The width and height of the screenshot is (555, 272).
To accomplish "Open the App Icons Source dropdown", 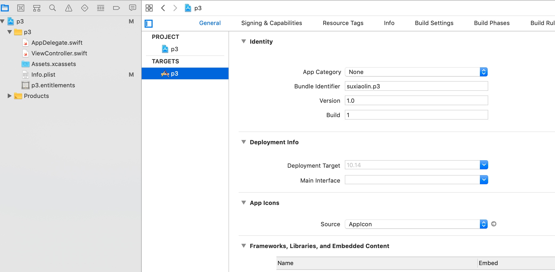I will tap(416, 224).
